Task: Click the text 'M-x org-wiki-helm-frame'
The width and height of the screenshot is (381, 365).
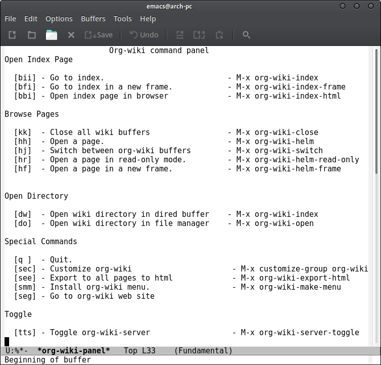Action: tap(289, 169)
